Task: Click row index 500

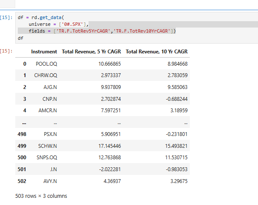Action: [22, 158]
